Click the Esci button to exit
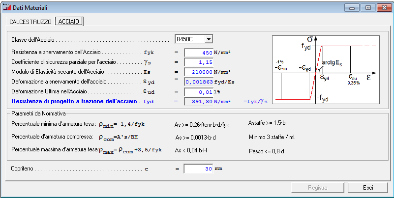The height and width of the screenshot is (198, 394). point(368,188)
